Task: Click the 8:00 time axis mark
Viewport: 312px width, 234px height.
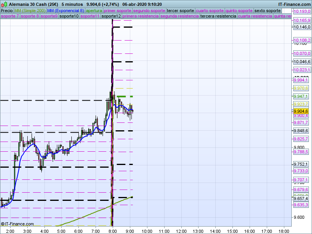Action: pyautogui.click(x=113, y=231)
